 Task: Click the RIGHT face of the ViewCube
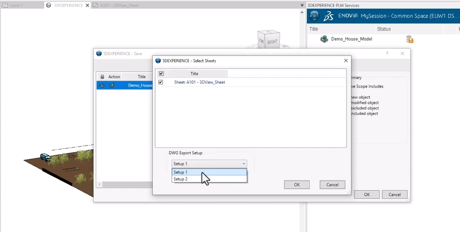(272, 42)
